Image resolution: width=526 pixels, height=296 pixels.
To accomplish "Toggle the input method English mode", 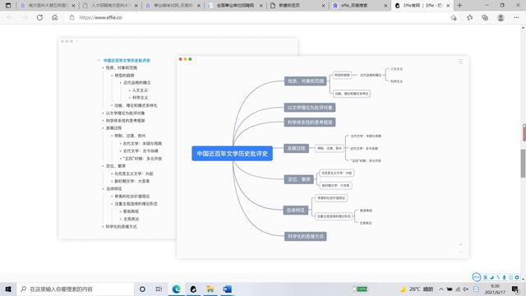I will point(485,277).
